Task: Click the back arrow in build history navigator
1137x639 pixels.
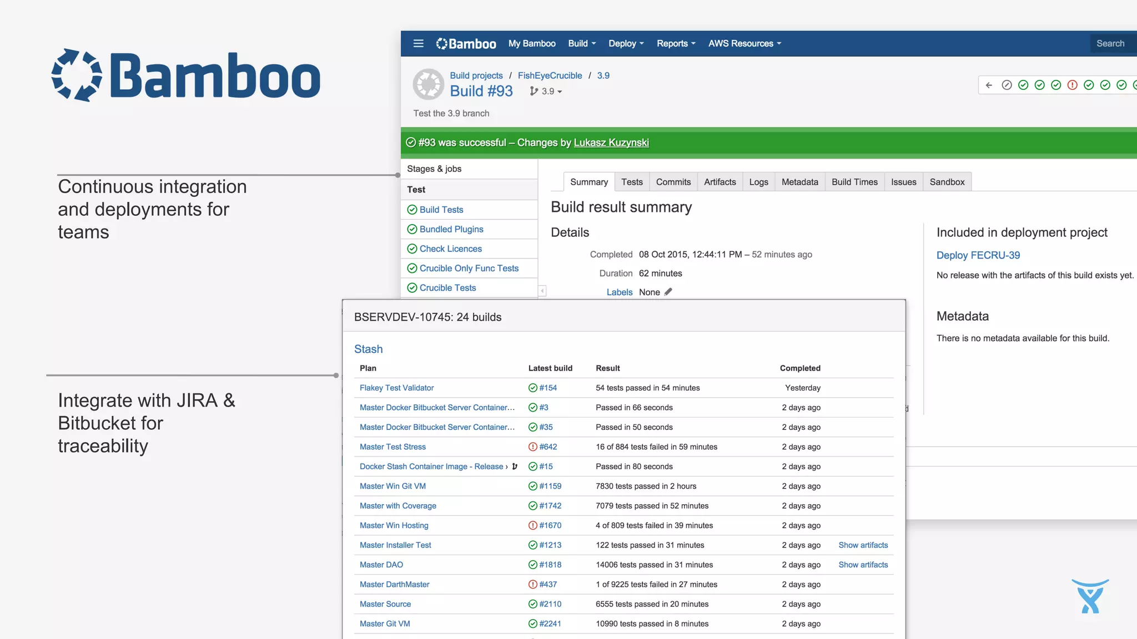Action: coord(989,85)
